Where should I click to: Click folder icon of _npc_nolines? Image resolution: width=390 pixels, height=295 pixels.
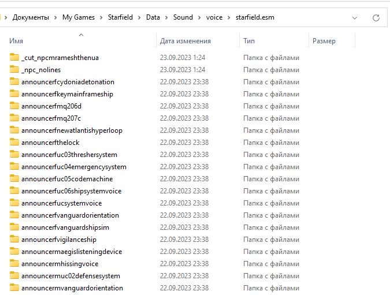pos(14,69)
